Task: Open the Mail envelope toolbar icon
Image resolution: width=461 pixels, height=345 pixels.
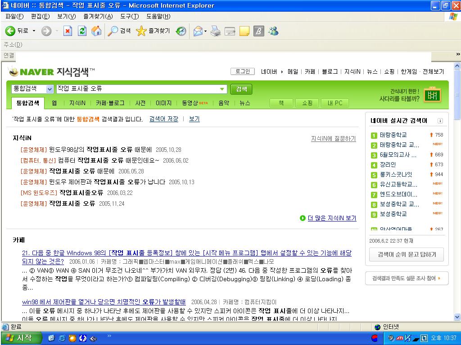Action: (198, 31)
